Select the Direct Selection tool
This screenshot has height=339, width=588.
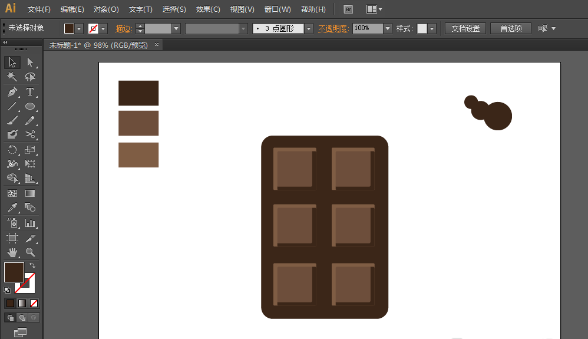pos(30,62)
